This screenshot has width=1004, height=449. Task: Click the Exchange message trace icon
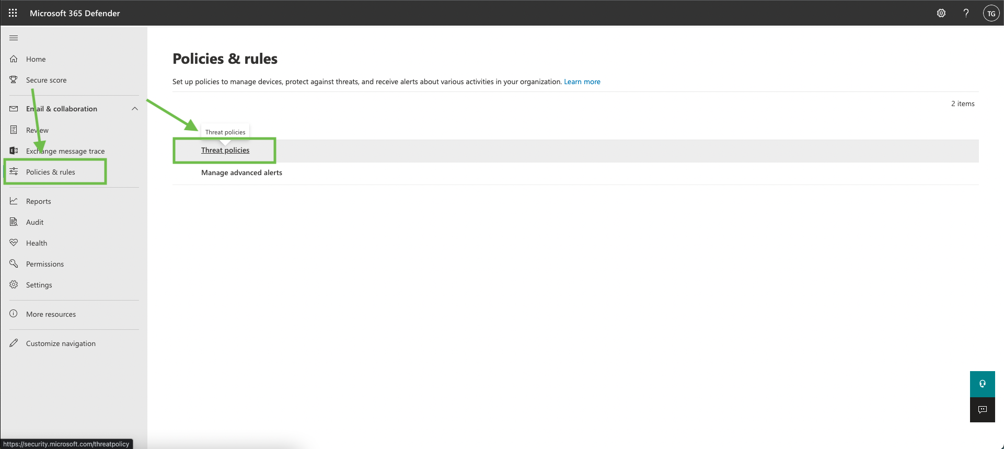14,151
